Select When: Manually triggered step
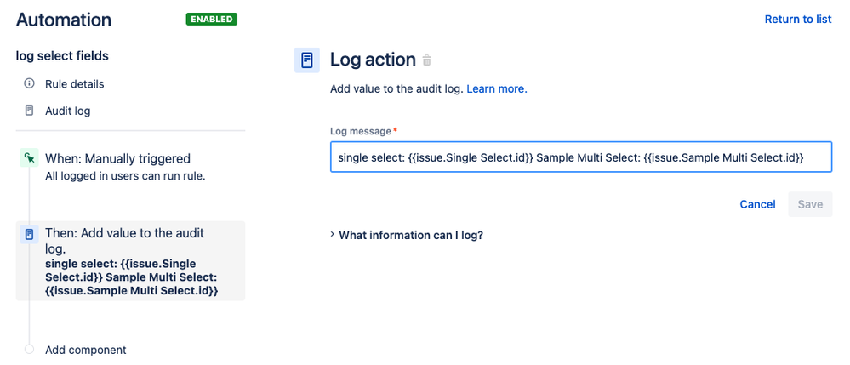The image size is (850, 365). [x=117, y=159]
